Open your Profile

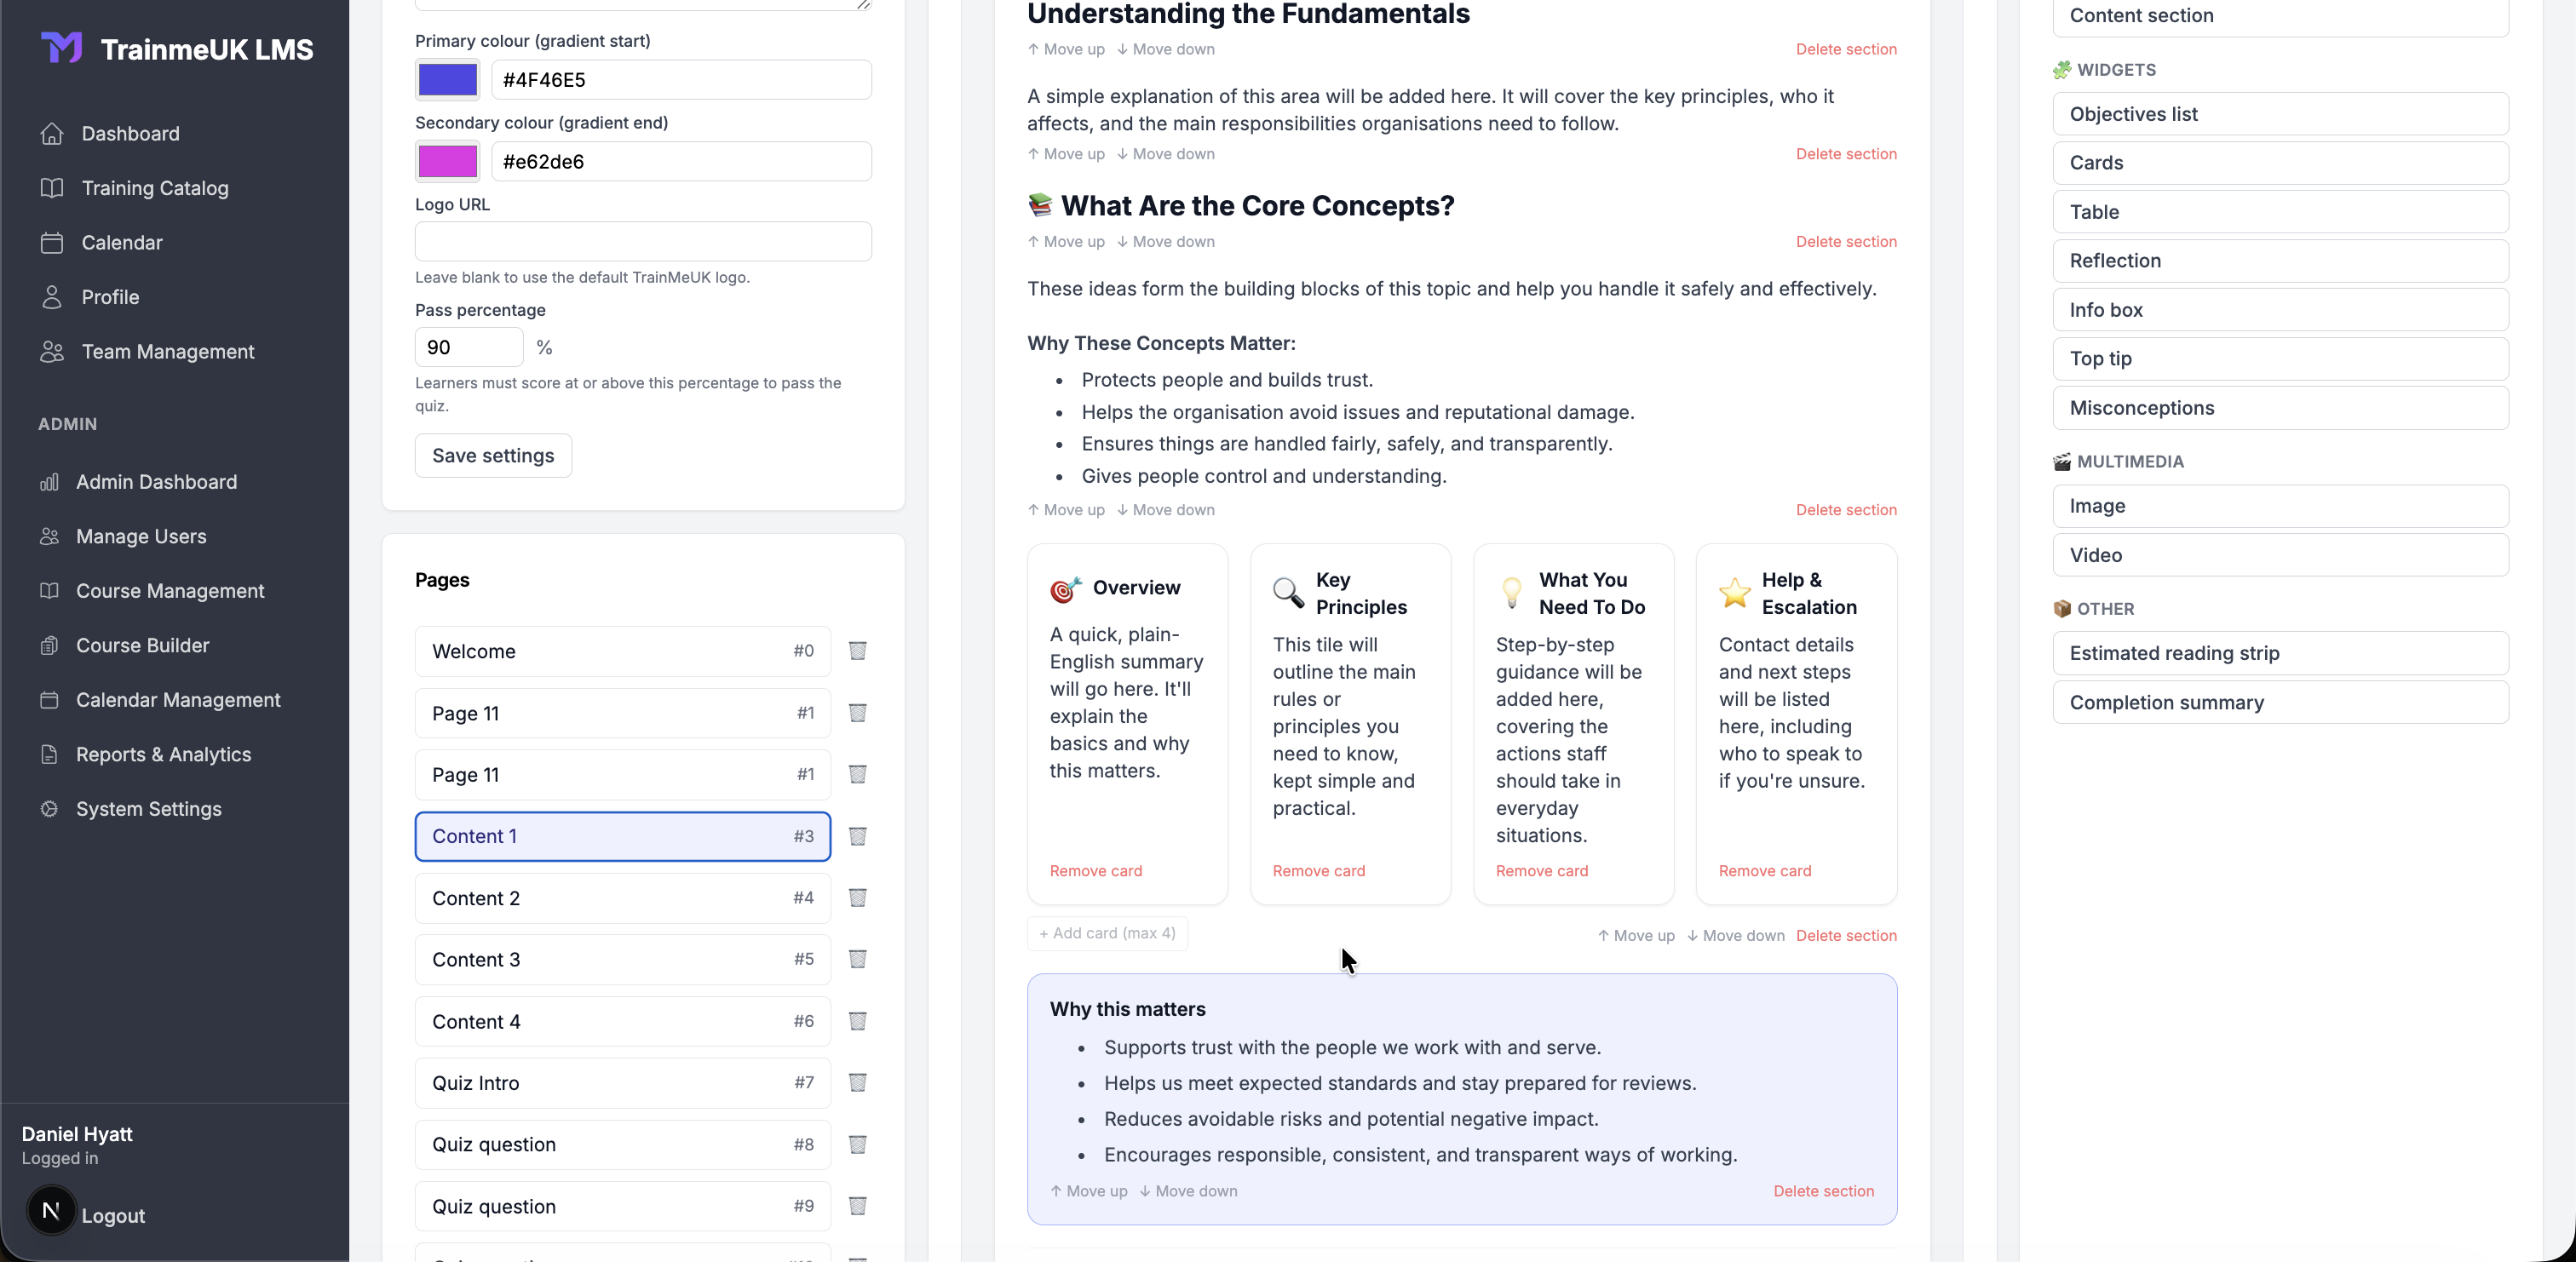tap(110, 296)
